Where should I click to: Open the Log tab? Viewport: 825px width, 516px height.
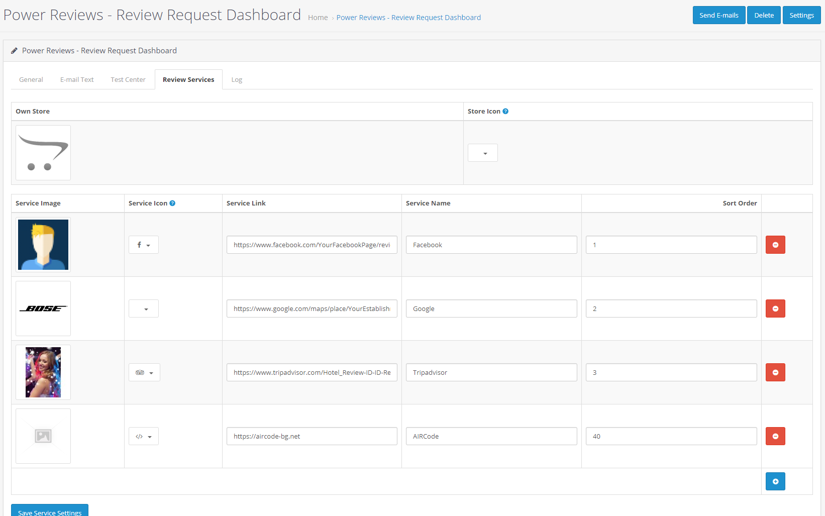pos(237,79)
